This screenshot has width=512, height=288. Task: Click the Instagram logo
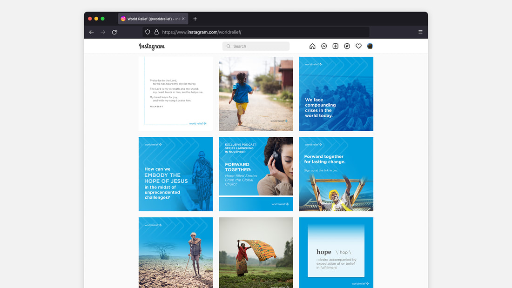click(x=152, y=46)
